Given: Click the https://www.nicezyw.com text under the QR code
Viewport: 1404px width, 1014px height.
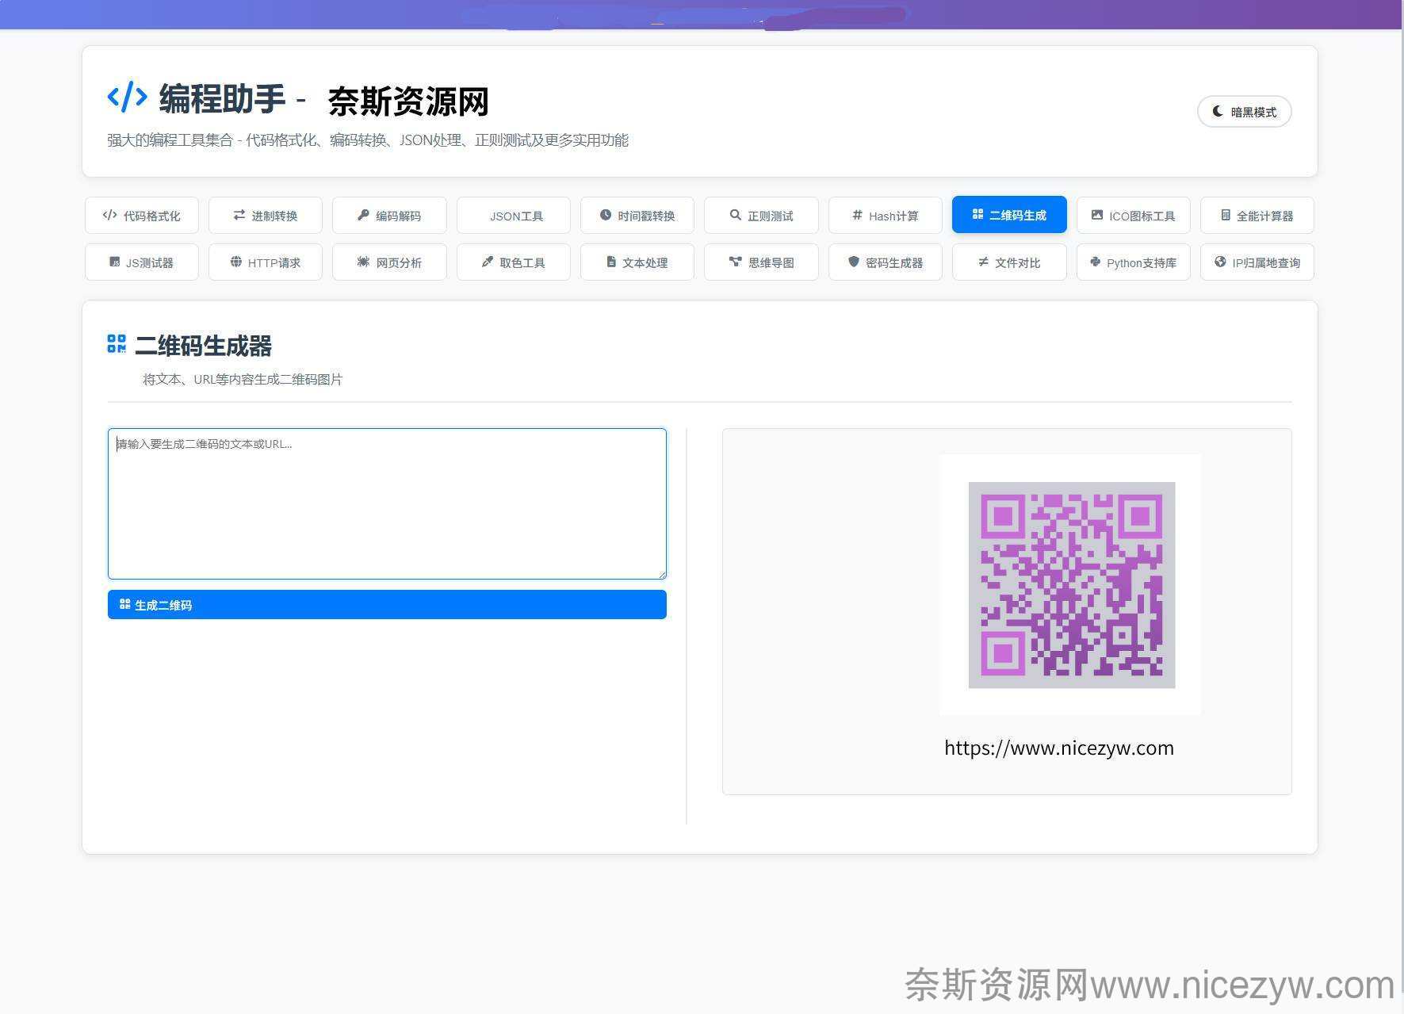Looking at the screenshot, I should pos(1058,748).
